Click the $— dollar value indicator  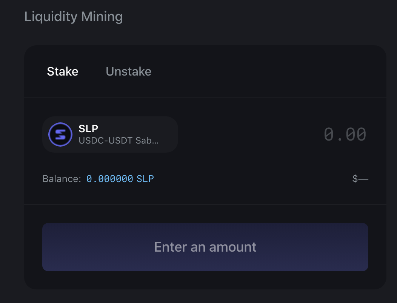click(x=360, y=179)
